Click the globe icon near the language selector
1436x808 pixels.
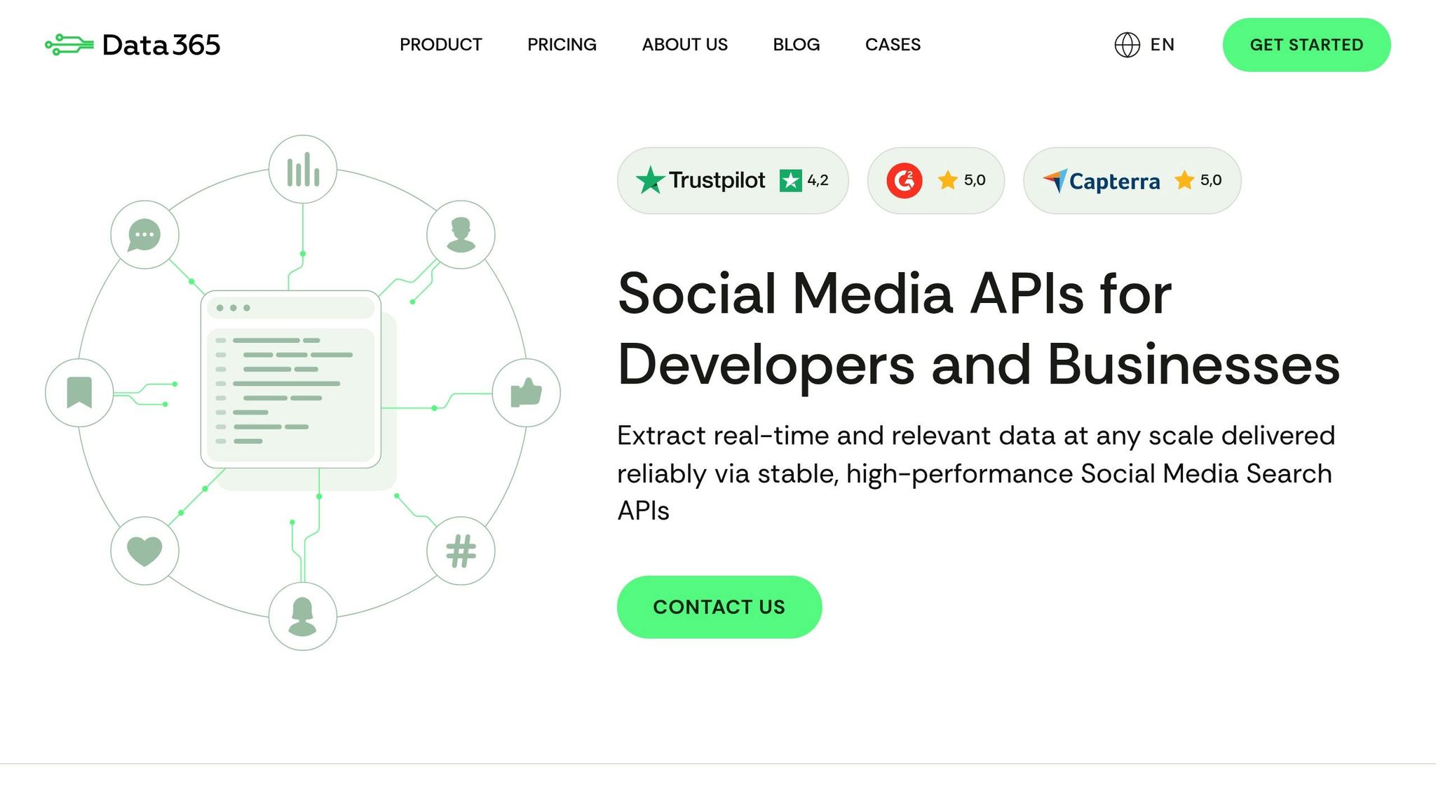[x=1126, y=45]
